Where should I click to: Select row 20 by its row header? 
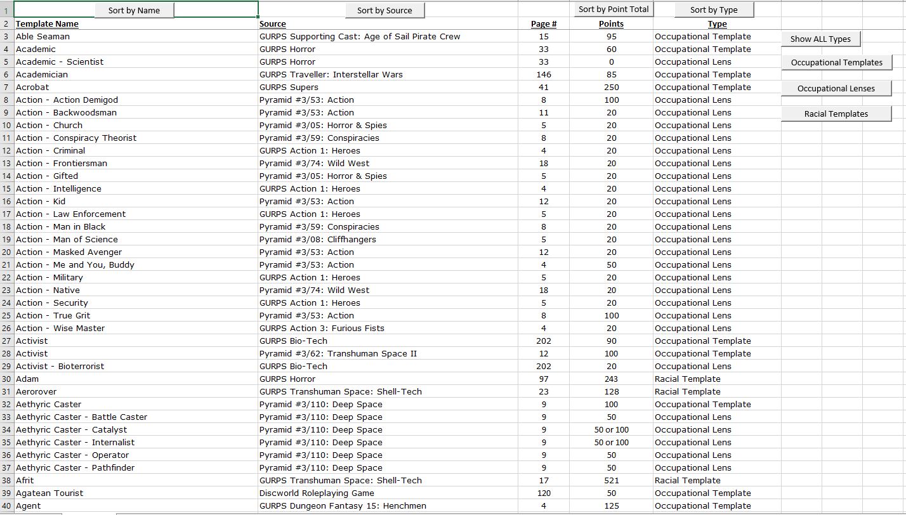click(6, 252)
